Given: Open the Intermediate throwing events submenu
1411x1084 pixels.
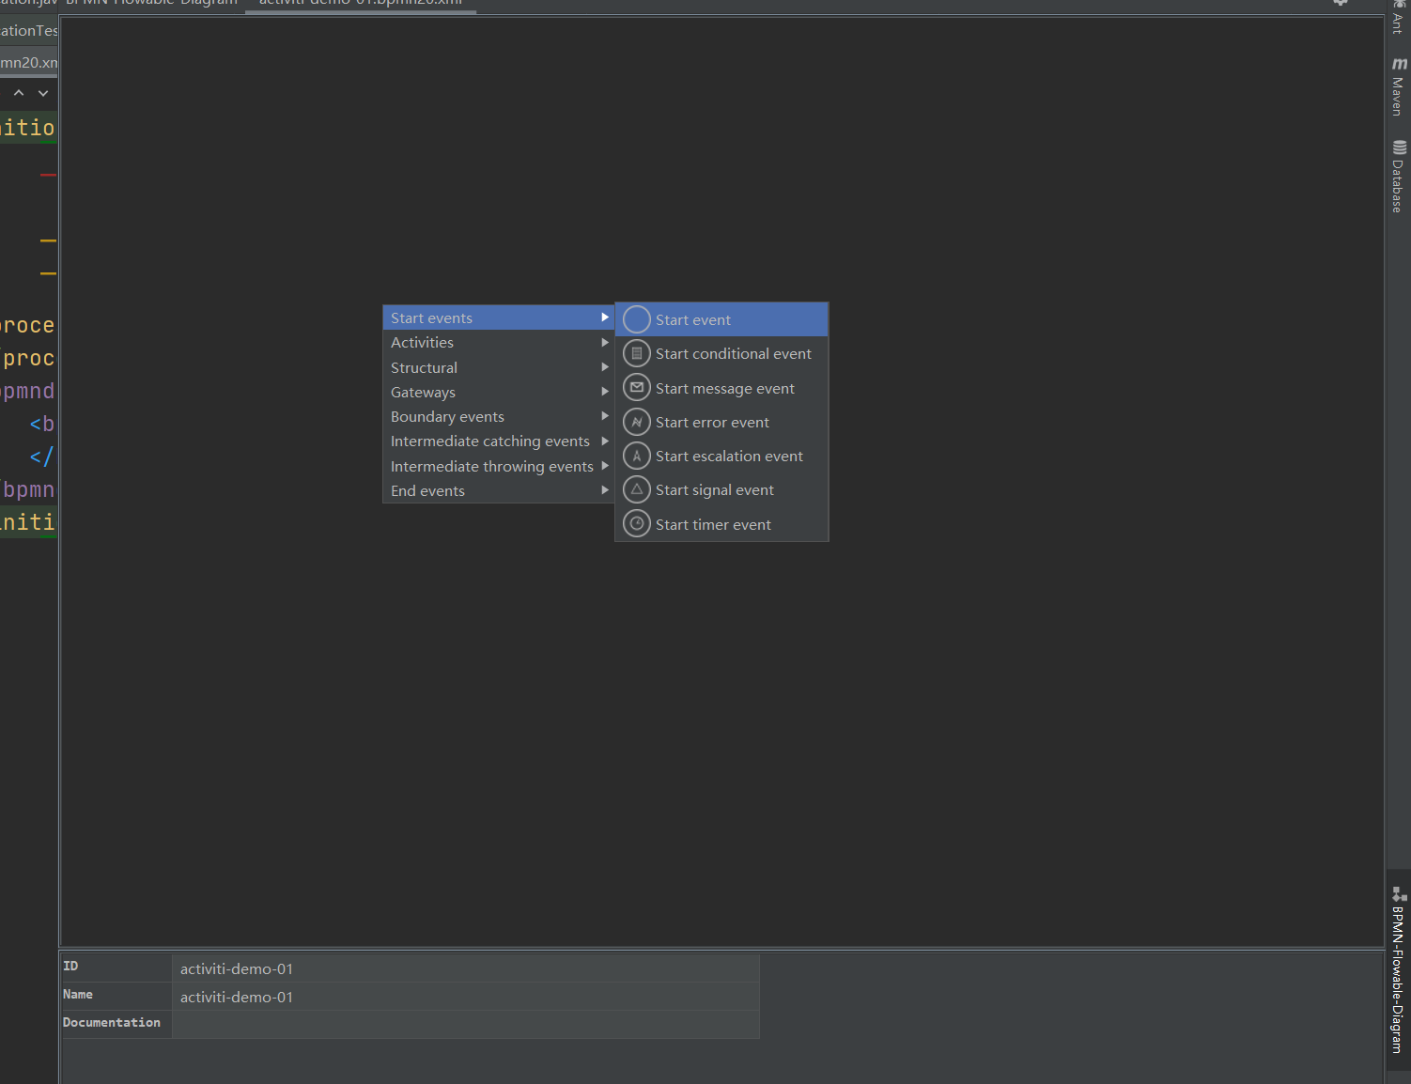Looking at the screenshot, I should point(499,466).
